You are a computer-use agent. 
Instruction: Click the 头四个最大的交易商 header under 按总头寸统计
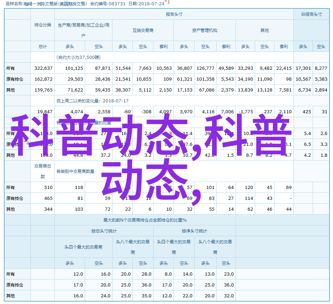83,247
